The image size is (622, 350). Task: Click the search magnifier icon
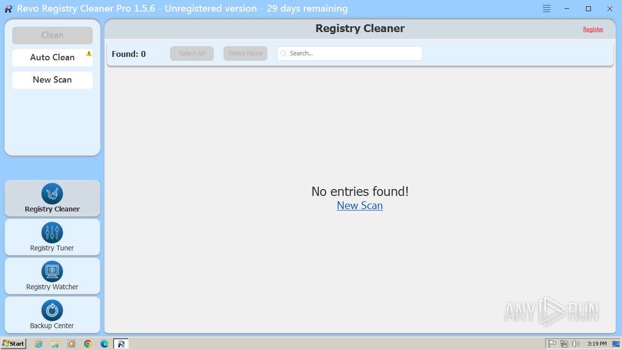click(x=284, y=53)
